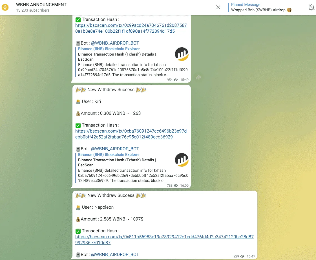Screen dimensions: 316x260
Task: Open the WBNB ANNOUNCEMENT channel avatar
Action: tap(5, 7)
